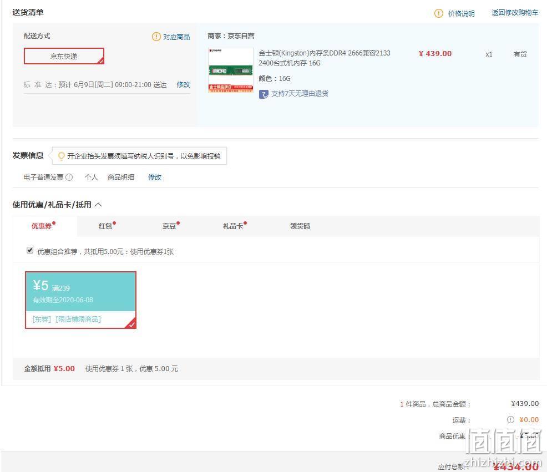Click [限店铺限商品] label on coupon
This screenshot has height=472, width=547.
click(78, 319)
